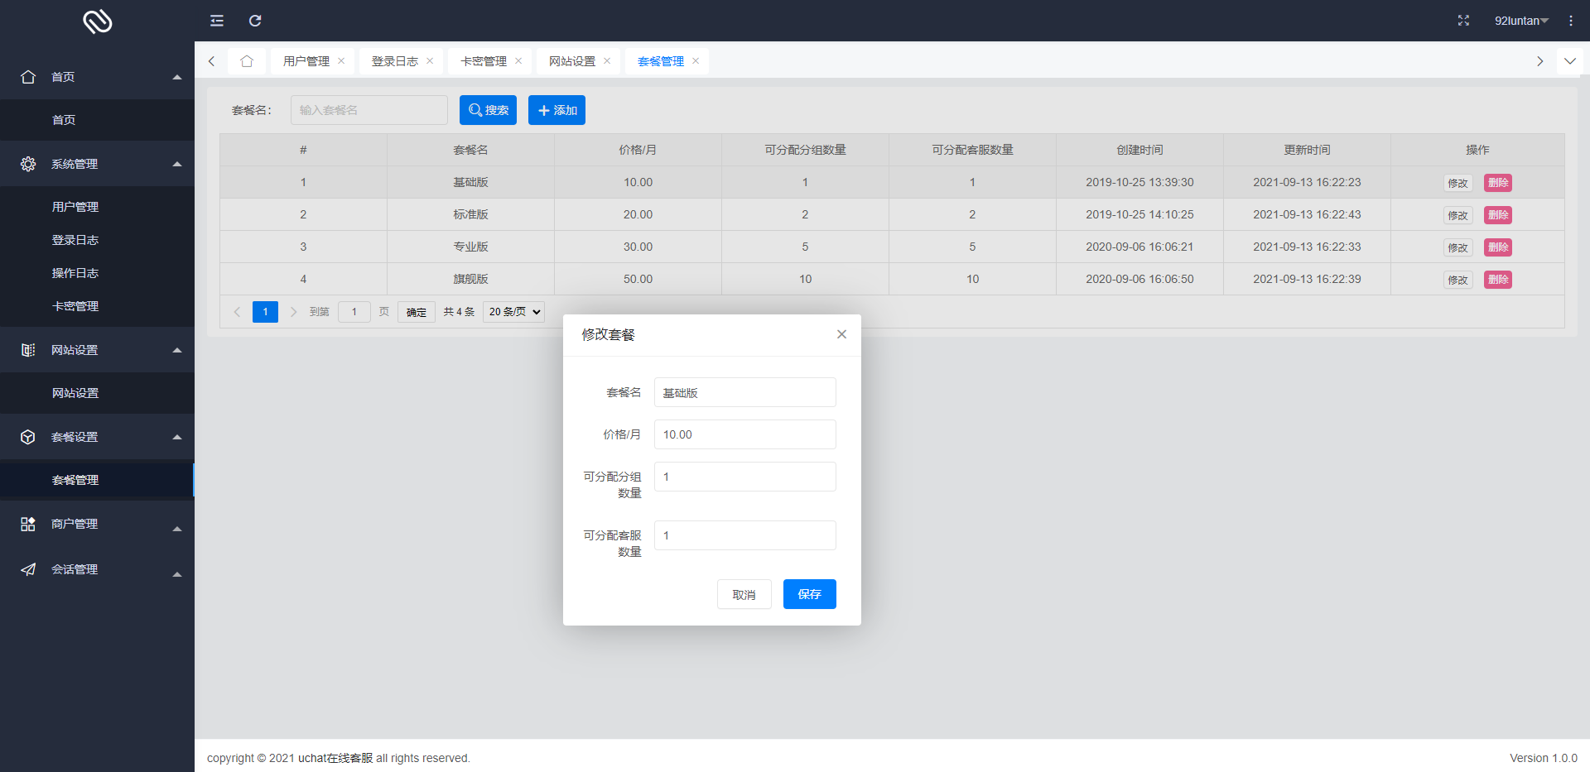This screenshot has height=772, width=1590.
Task: Toggle fullscreen mode icon
Action: [1463, 21]
